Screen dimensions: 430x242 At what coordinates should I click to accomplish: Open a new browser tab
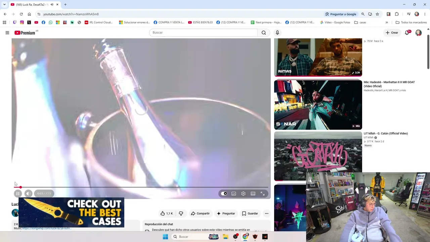coord(65,4)
